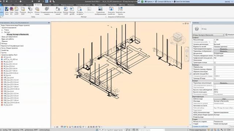Screen dimensions: 234x131
Task: Select Связанные файлы Revit node
Action: (9, 55)
